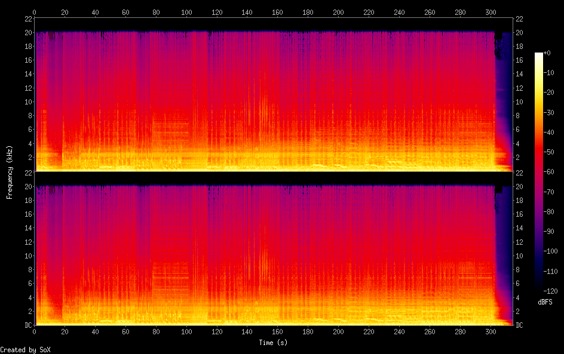Click the 240 tick on the top time axis
Image resolution: width=564 pixels, height=354 pixels.
[400, 11]
